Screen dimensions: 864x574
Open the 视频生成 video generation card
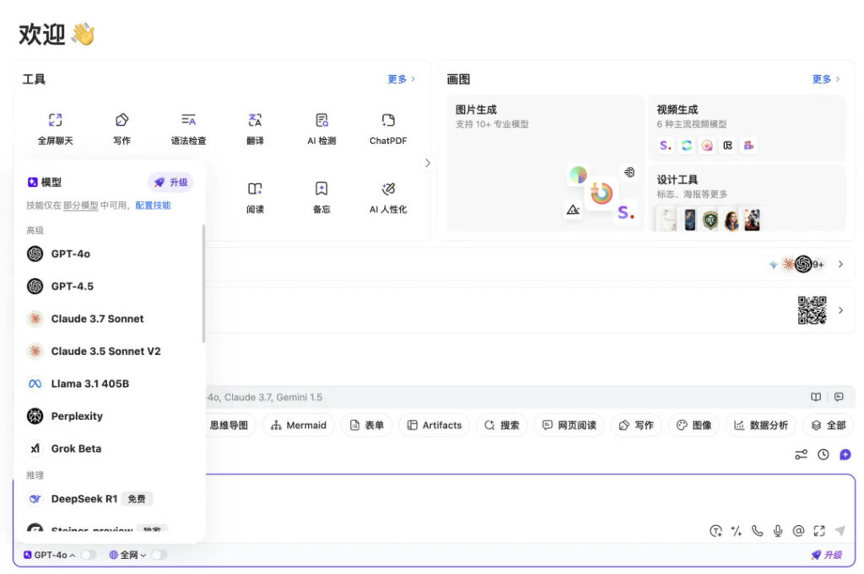tap(748, 127)
